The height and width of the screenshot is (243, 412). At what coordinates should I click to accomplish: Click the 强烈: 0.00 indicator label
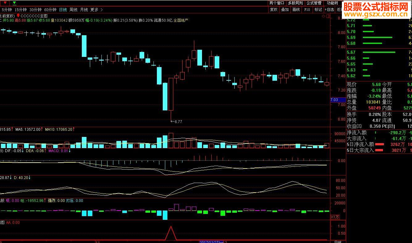(x=56, y=201)
